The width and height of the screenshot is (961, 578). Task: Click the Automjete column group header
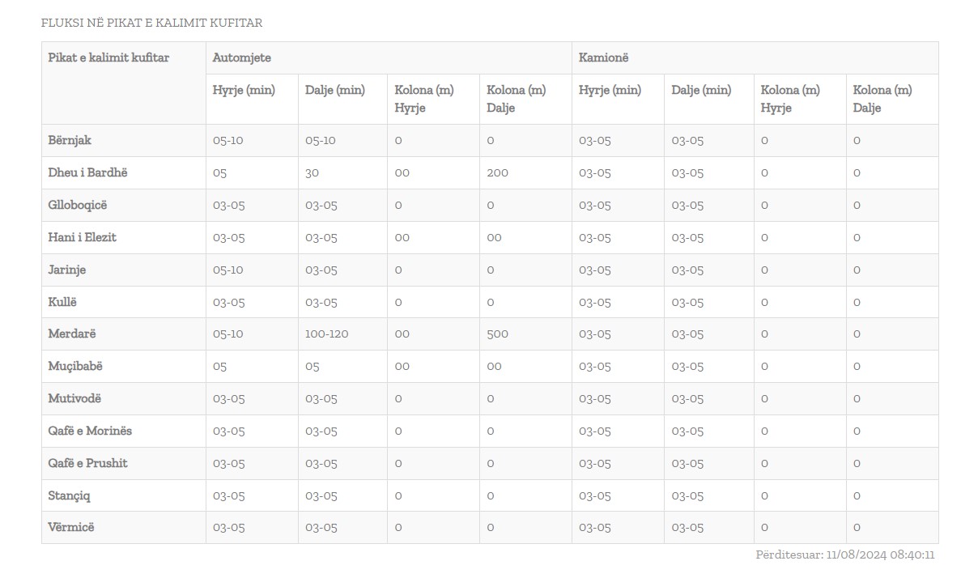click(241, 57)
